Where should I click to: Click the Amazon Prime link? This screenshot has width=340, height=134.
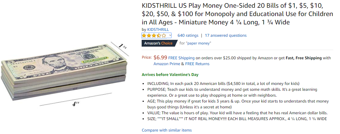pos(167,64)
